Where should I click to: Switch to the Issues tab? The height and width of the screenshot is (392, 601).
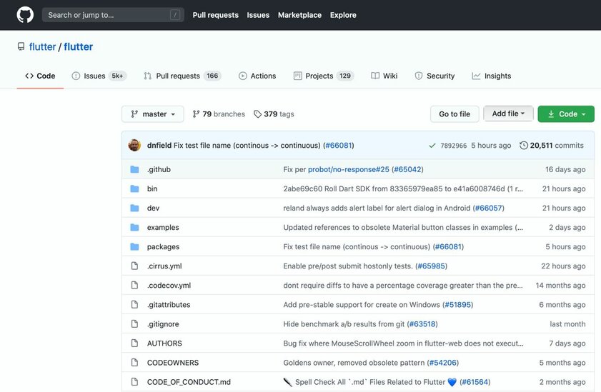[99, 76]
